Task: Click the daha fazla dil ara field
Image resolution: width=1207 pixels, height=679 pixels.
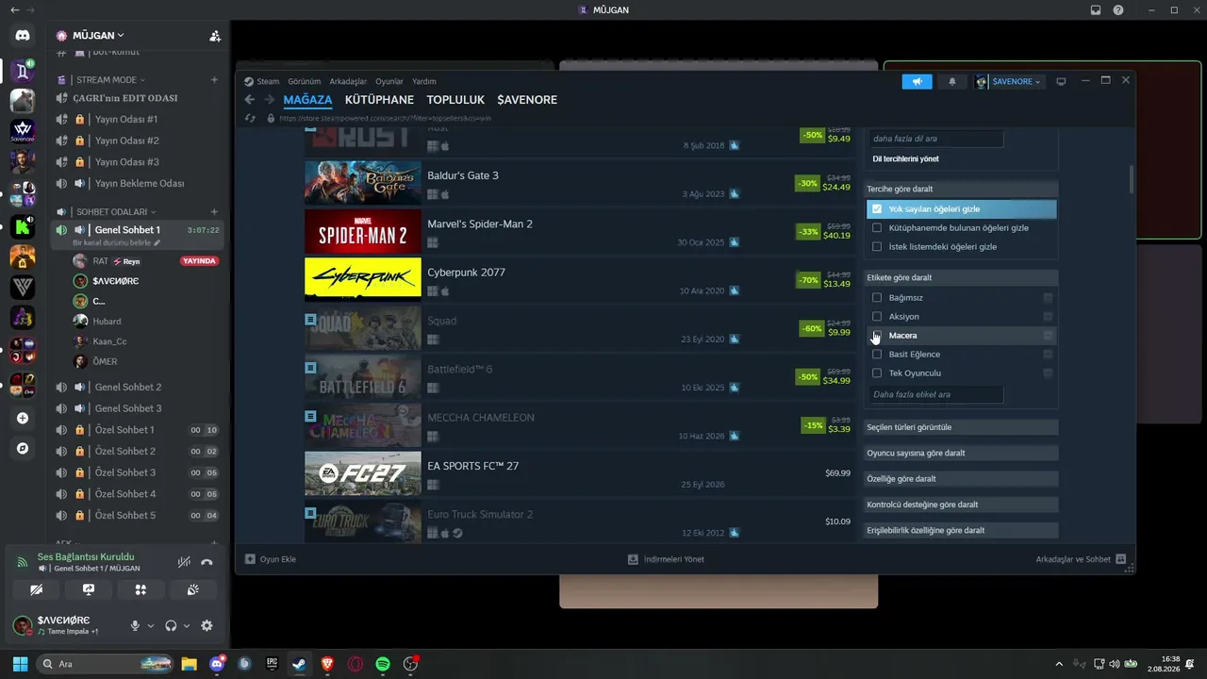Action: pos(936,139)
